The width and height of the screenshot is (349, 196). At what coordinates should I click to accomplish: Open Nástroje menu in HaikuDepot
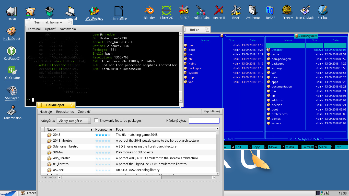[x=46, y=112]
